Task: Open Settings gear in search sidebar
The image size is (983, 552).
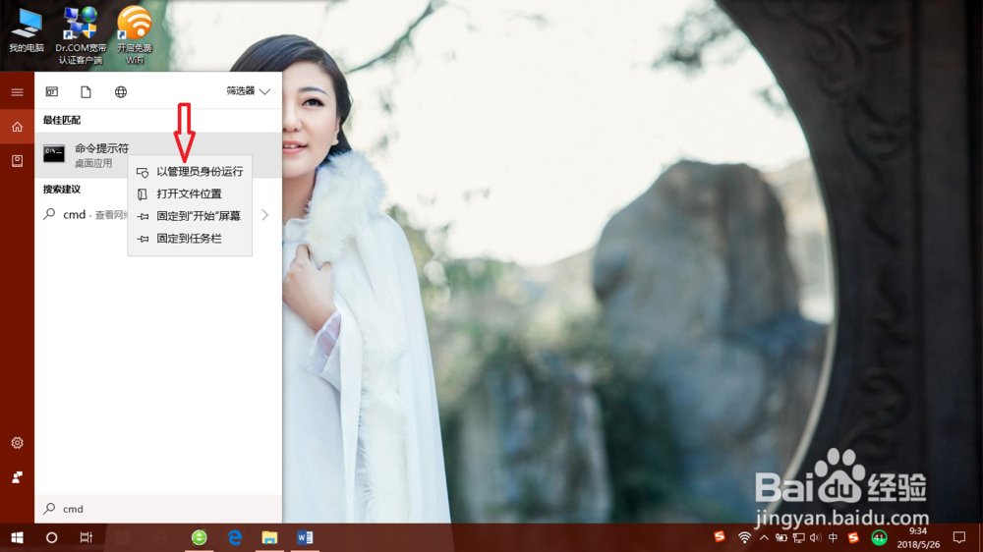Action: tap(17, 443)
